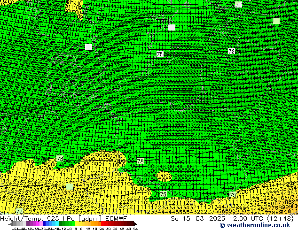Click the 'Sa 15-03-2025 12:00 UTC (12+48)' timestamp
The width and height of the screenshot is (298, 230).
pos(232,219)
